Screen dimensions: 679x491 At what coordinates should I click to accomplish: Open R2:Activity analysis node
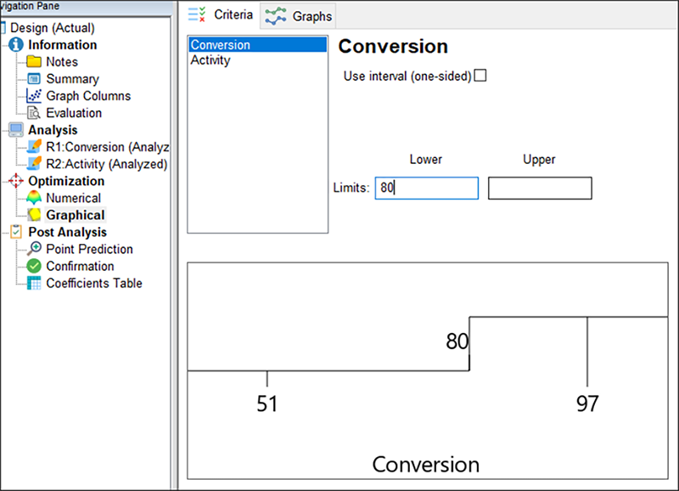pyautogui.click(x=106, y=164)
